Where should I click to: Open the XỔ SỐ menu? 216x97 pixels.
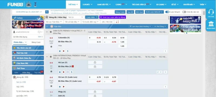175,5
